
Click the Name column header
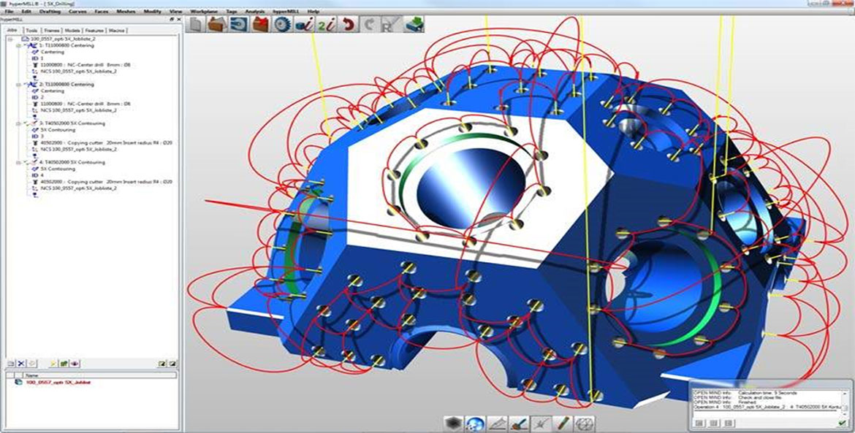[x=31, y=375]
